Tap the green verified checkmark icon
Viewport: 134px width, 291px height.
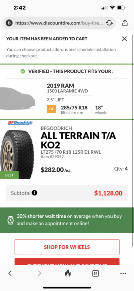(23, 71)
